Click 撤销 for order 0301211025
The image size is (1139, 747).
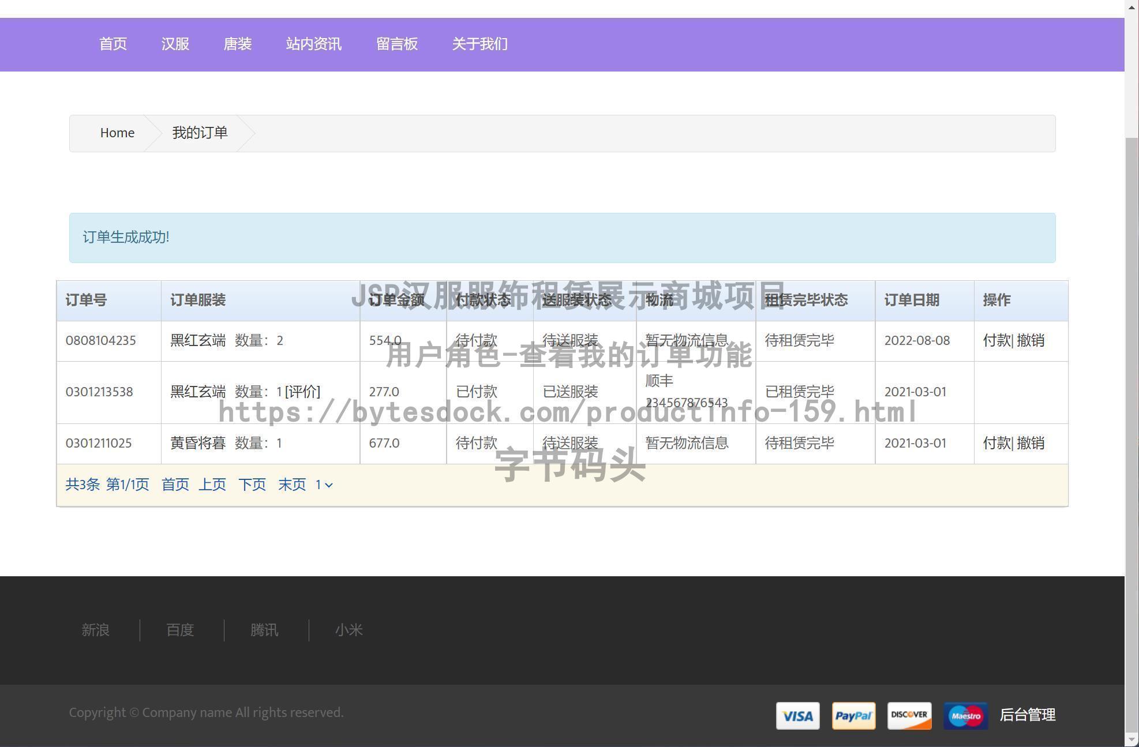1031,443
